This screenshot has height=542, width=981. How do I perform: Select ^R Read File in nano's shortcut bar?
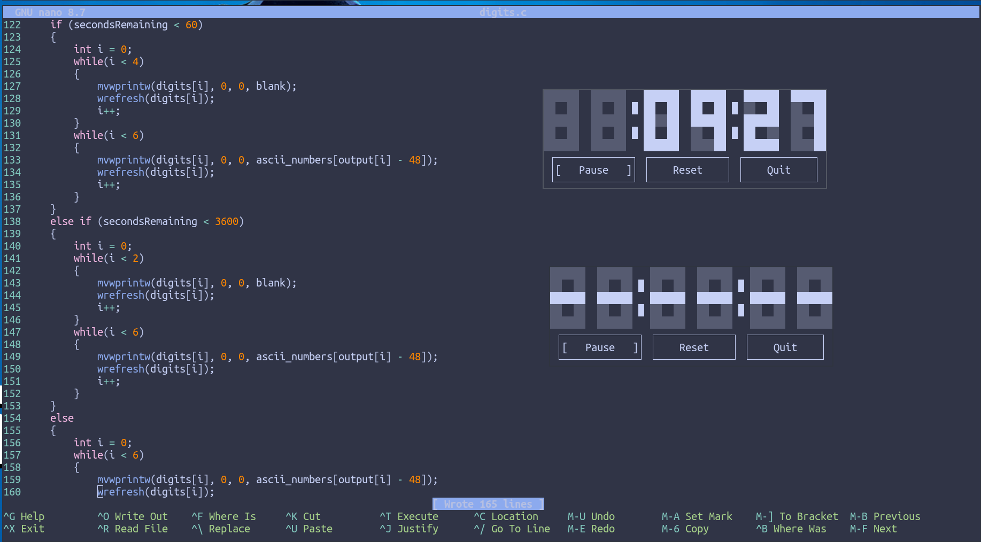coord(133,529)
